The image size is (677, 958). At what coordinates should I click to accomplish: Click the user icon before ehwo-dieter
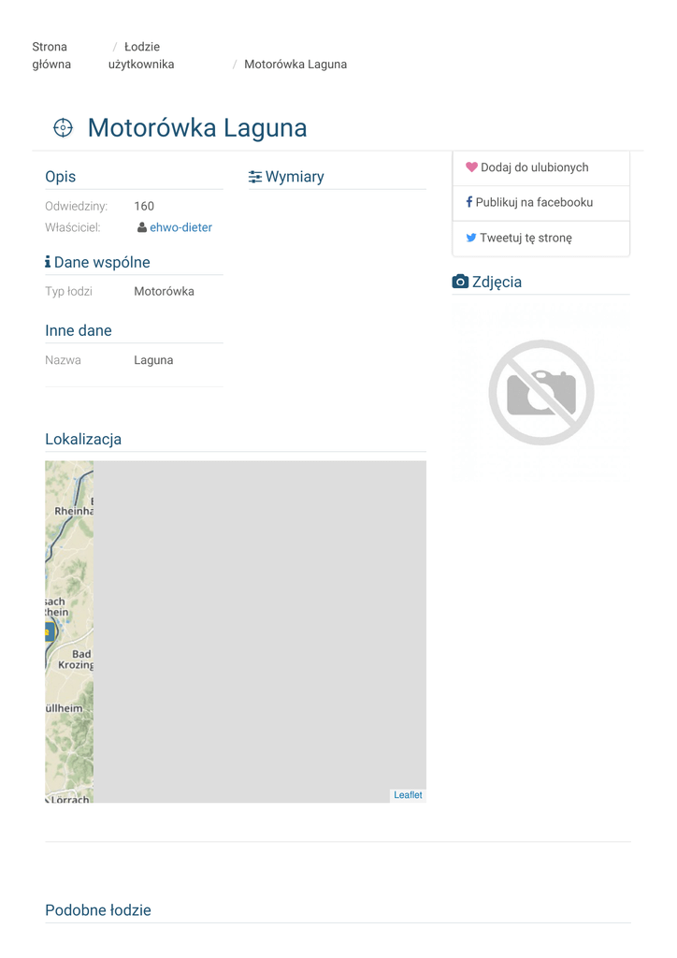click(142, 227)
